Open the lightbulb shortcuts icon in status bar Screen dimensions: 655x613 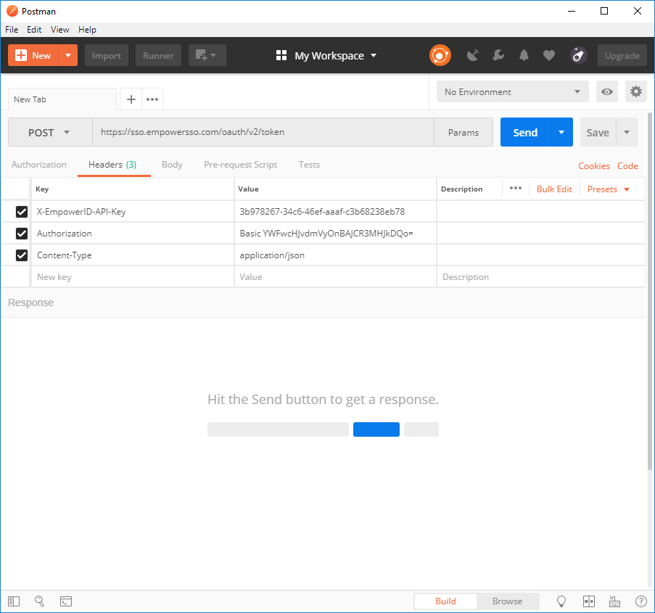coord(561,601)
